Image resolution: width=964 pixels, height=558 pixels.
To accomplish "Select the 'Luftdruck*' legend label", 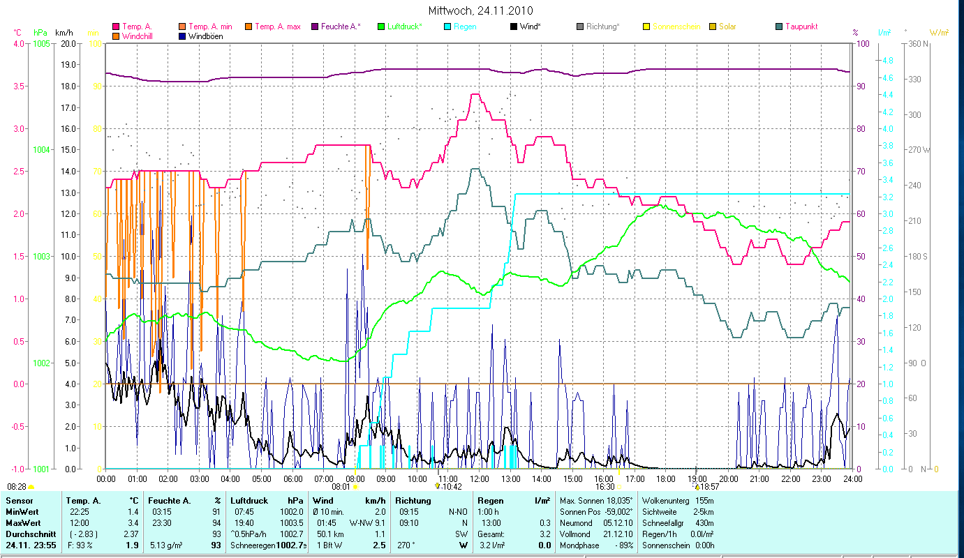I will (406, 27).
